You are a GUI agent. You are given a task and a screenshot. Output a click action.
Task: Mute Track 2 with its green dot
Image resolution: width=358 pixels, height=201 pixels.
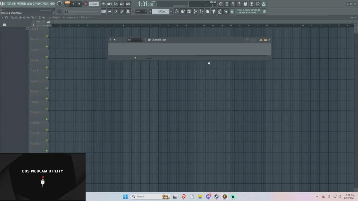[47, 46]
